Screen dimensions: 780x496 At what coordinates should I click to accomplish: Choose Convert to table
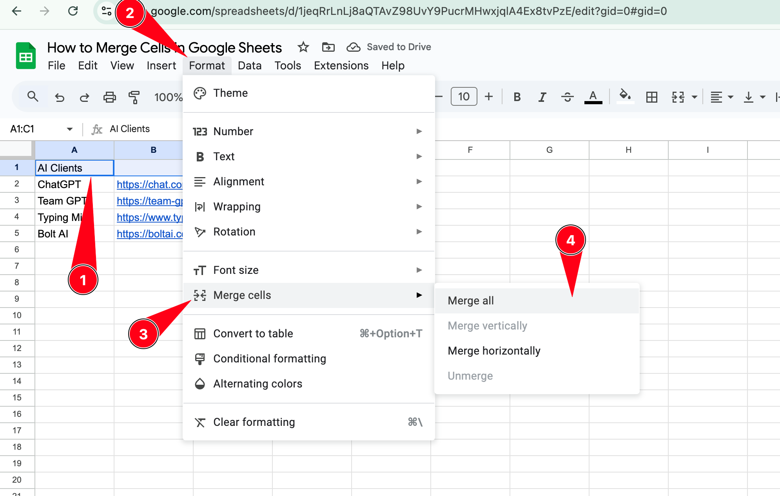point(309,333)
